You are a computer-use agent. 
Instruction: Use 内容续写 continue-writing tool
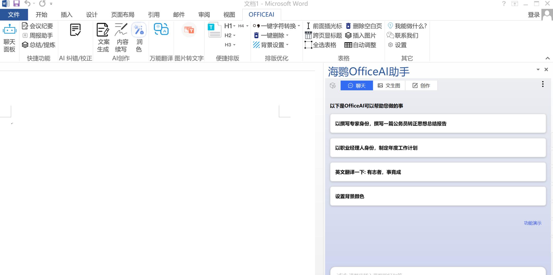pyautogui.click(x=121, y=38)
